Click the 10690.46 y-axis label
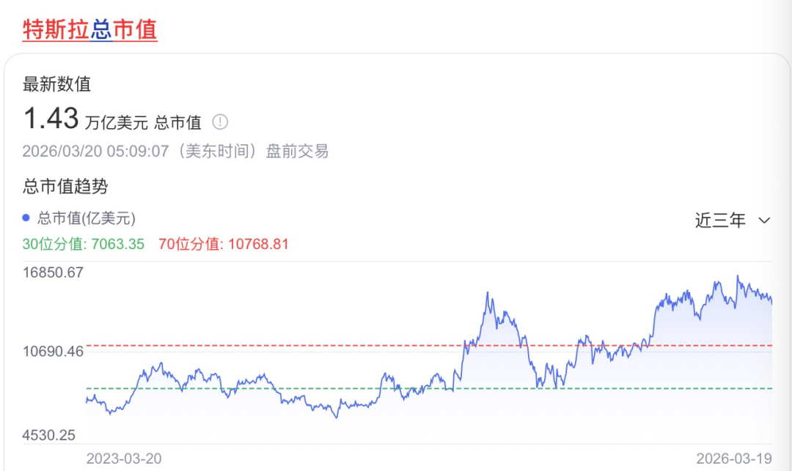 pos(53,351)
